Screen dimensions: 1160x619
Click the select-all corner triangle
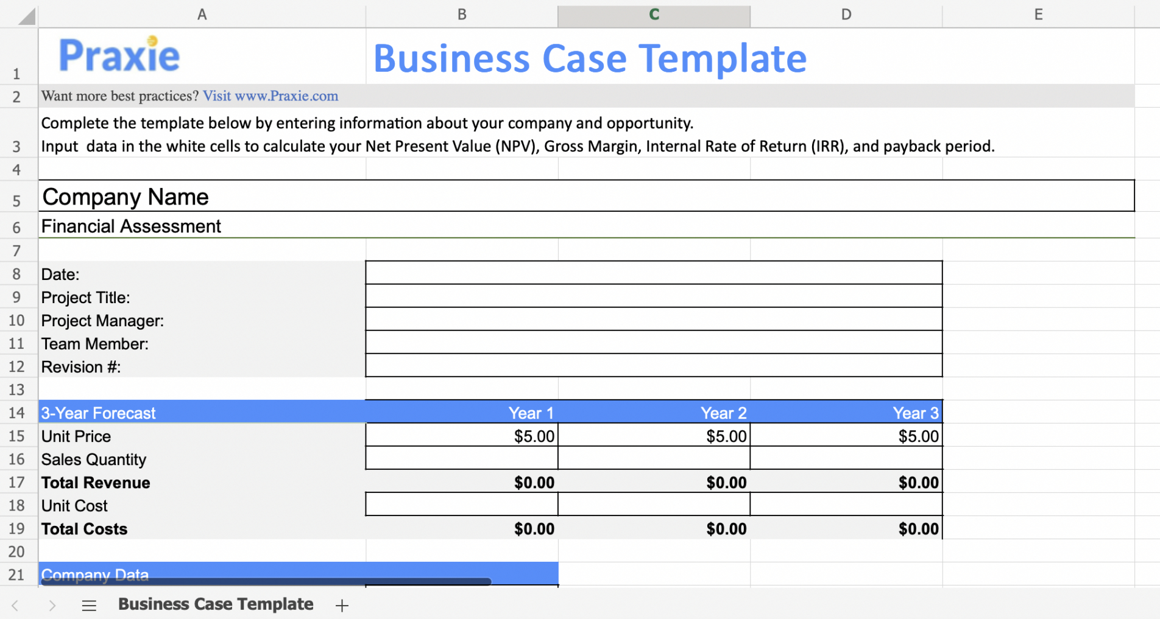click(x=27, y=15)
